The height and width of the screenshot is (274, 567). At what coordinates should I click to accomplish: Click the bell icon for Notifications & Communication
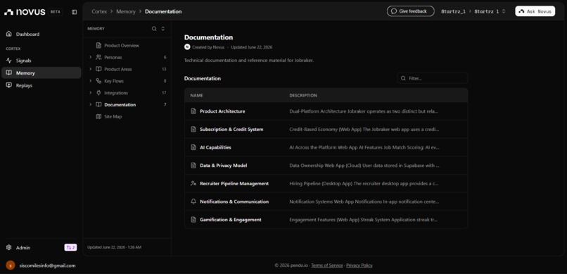[x=193, y=201]
